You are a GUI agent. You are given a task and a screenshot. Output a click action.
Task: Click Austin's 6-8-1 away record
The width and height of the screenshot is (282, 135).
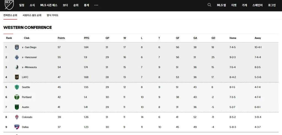(258, 107)
